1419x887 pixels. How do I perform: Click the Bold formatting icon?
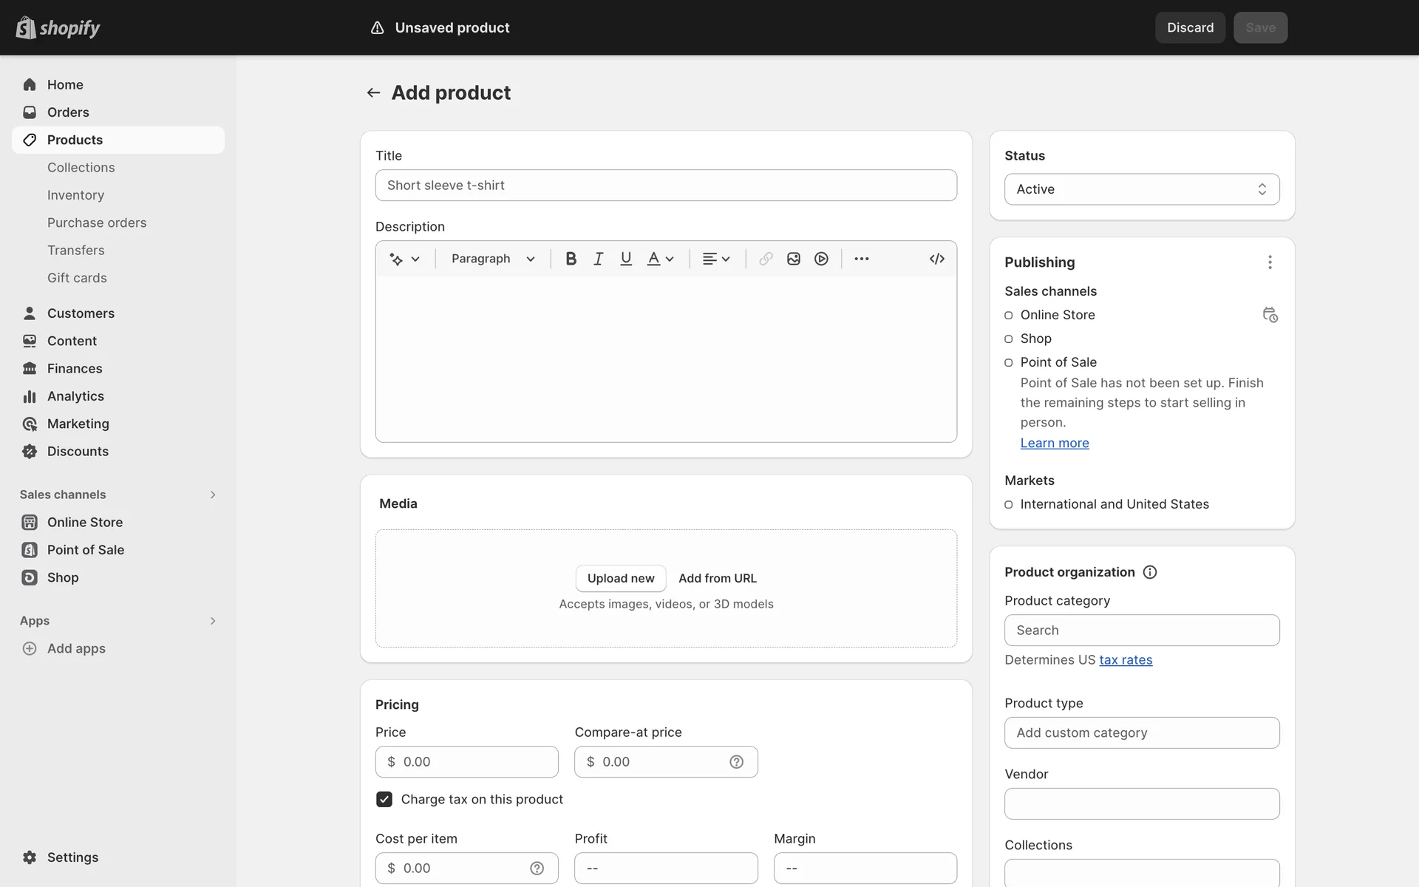571,259
